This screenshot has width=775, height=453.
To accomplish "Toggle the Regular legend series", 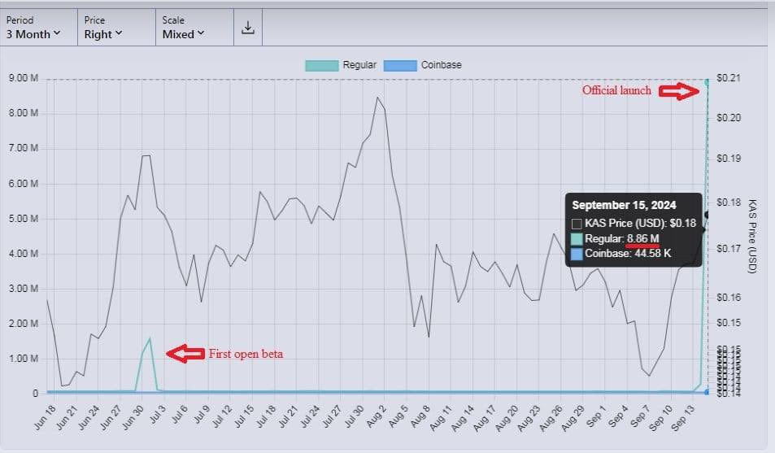I will tap(341, 65).
